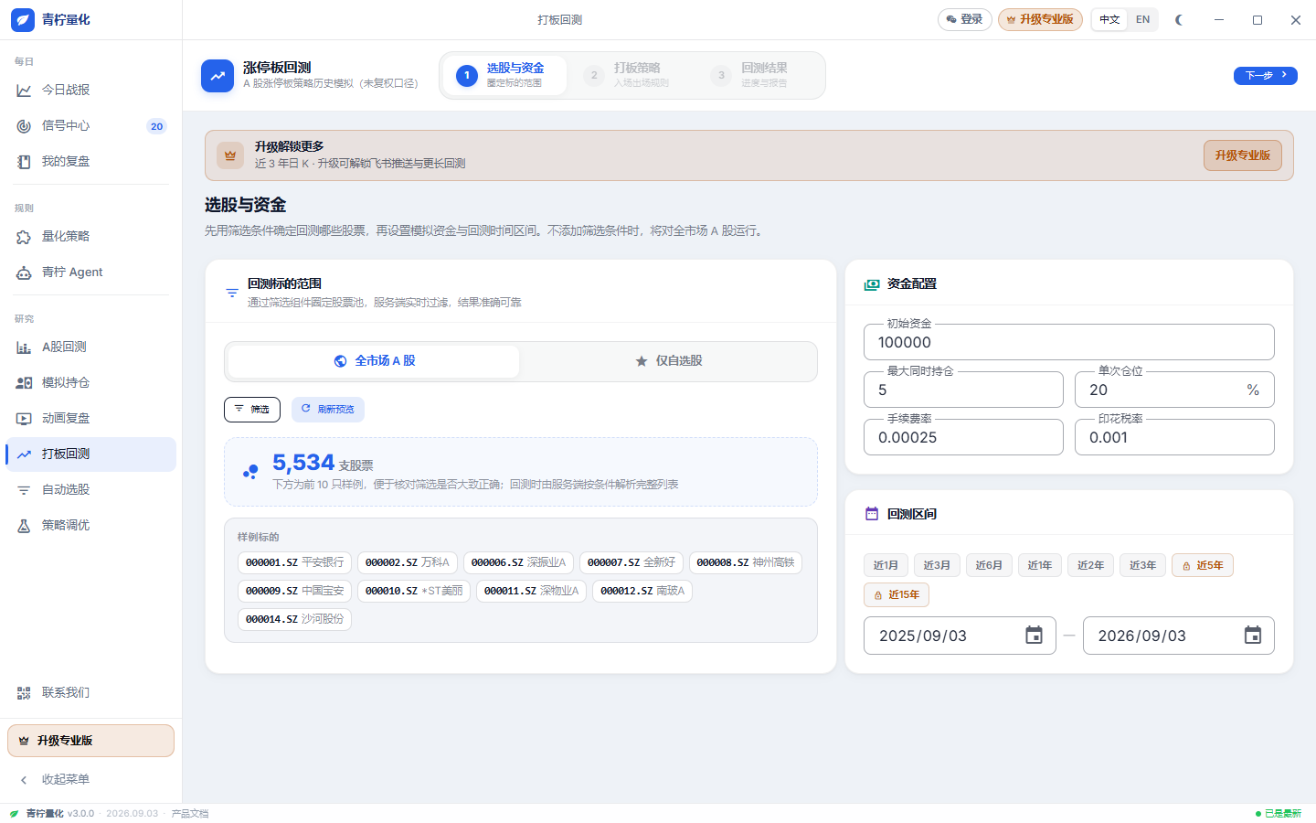Open the 筛选 filter button
Screen dimensions: 1316x823
(252, 410)
